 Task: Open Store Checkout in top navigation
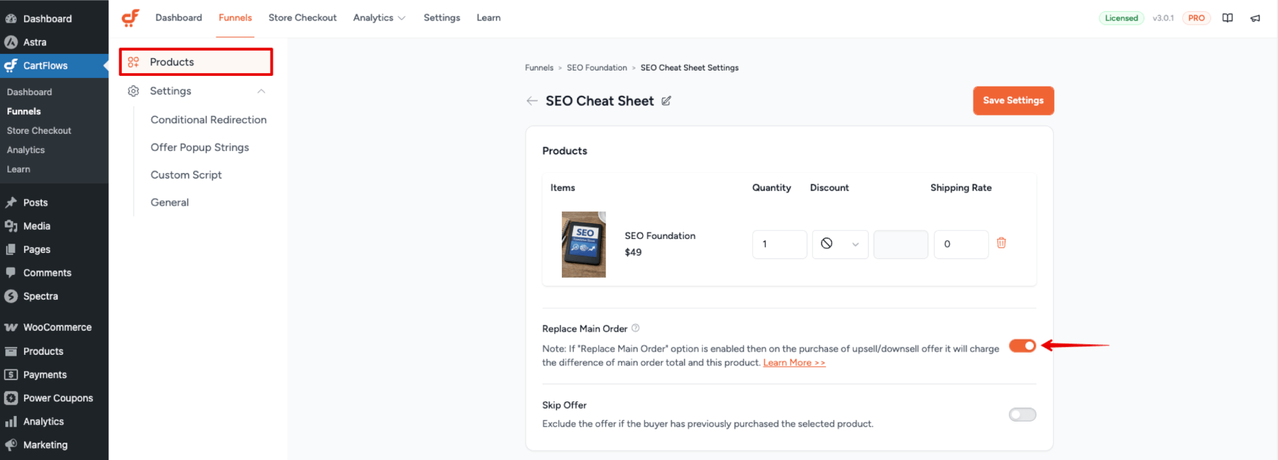pyautogui.click(x=302, y=18)
